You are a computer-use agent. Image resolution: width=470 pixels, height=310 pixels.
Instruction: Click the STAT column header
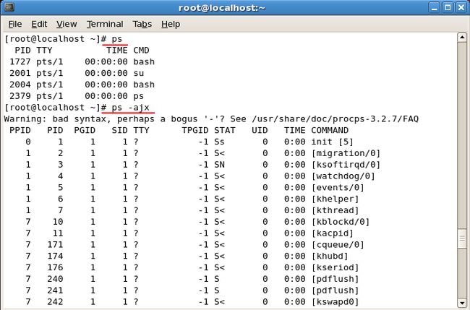pos(224,130)
